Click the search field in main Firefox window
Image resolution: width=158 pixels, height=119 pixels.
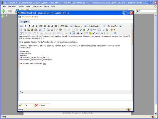(147, 11)
